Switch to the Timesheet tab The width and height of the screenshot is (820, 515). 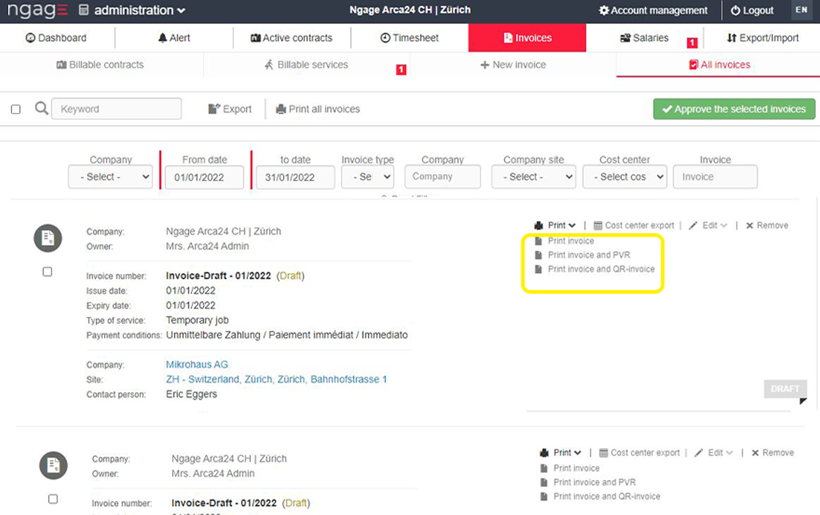point(409,38)
